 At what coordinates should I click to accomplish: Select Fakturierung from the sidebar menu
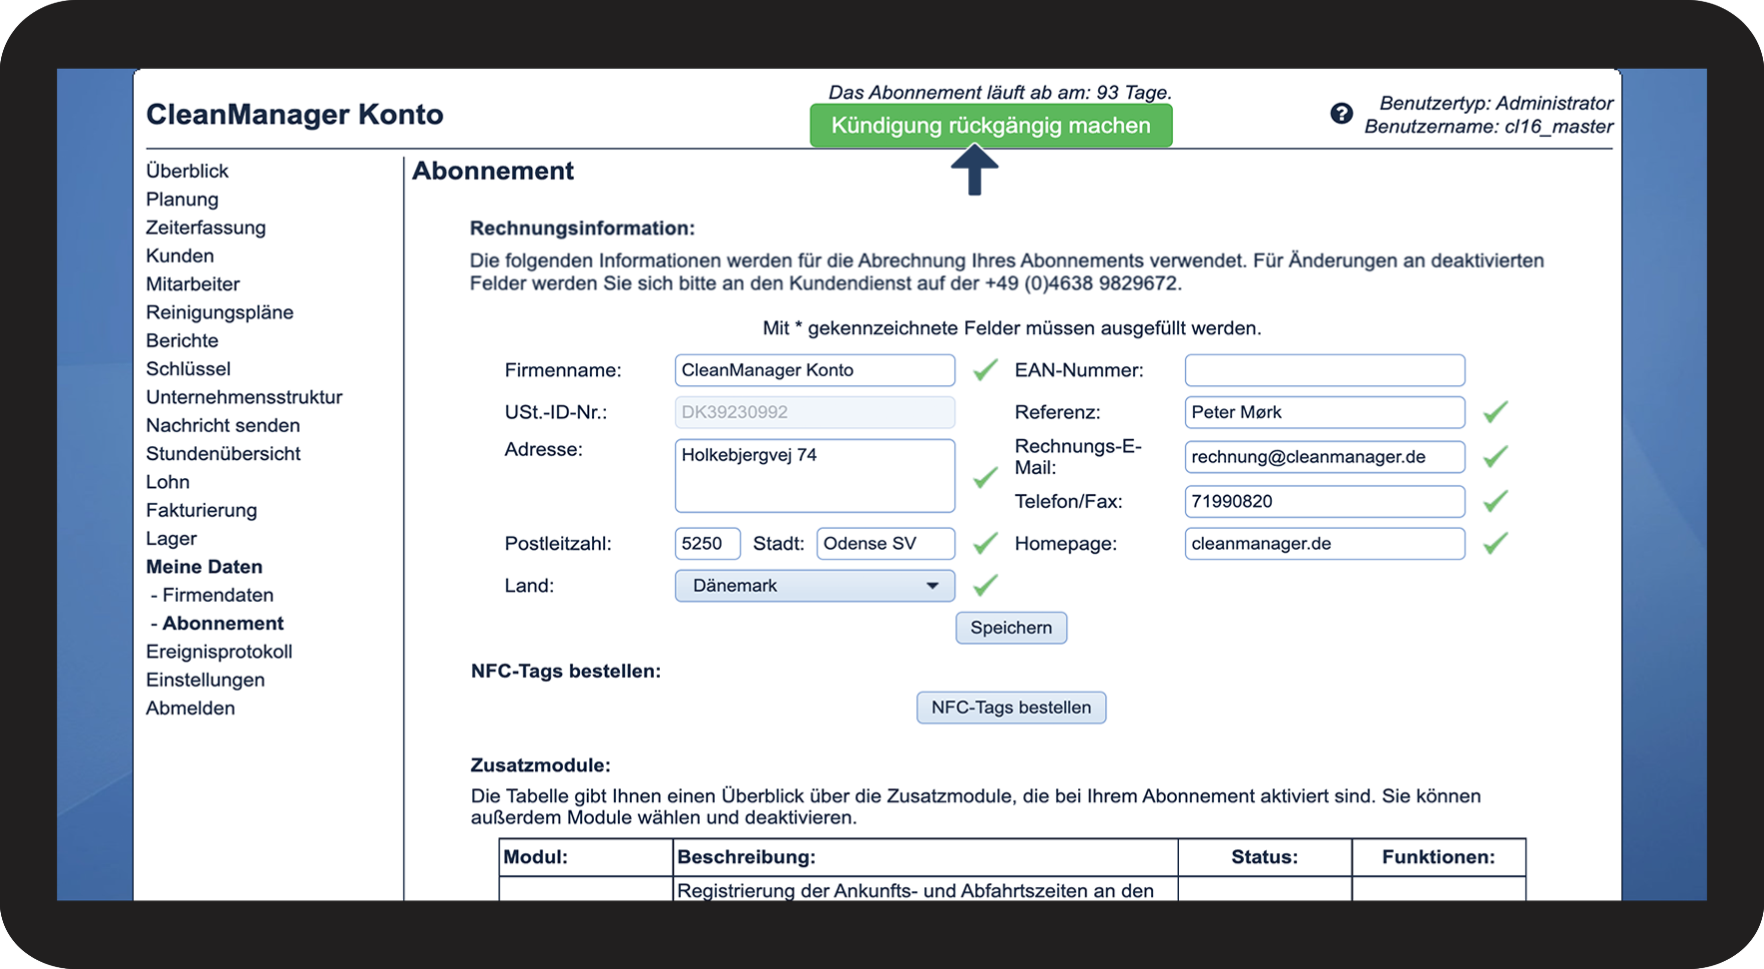(202, 510)
